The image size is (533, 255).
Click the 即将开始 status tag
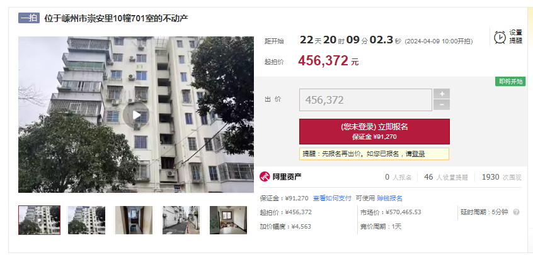(510, 82)
